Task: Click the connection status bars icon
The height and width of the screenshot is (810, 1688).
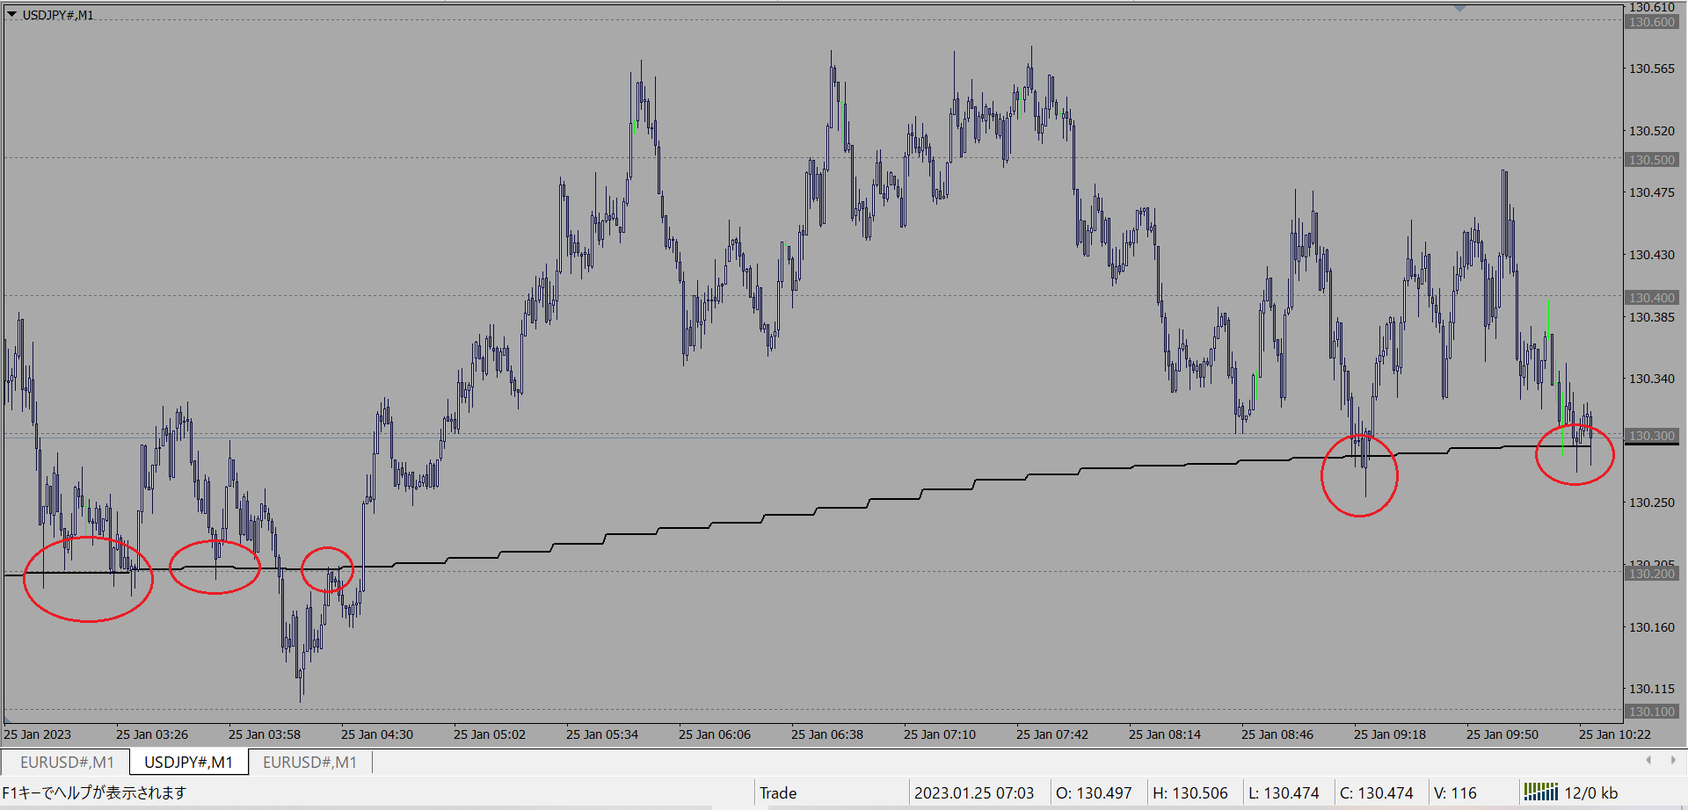Action: [1540, 792]
